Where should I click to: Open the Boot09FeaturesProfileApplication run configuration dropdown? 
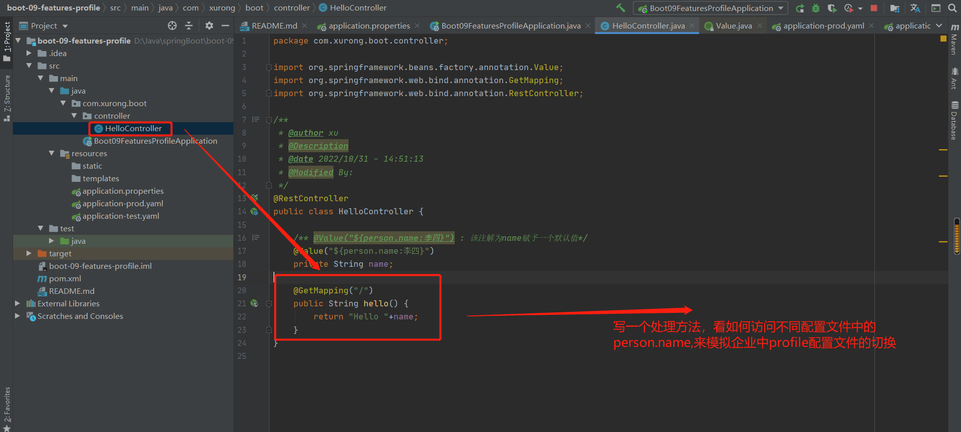711,8
